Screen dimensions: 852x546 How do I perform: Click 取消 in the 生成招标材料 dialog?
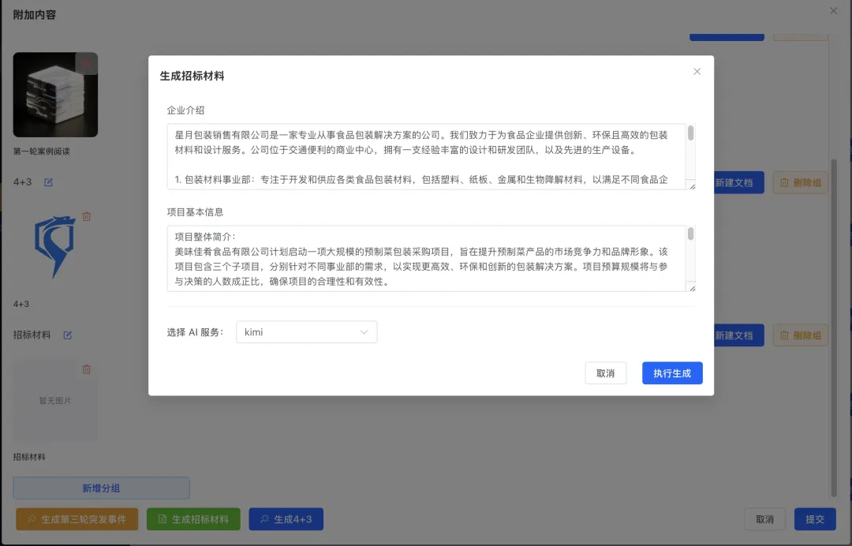click(x=605, y=373)
